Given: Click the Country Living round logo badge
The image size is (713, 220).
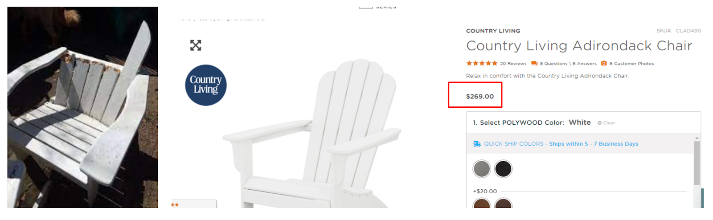Looking at the screenshot, I should pyautogui.click(x=206, y=85).
